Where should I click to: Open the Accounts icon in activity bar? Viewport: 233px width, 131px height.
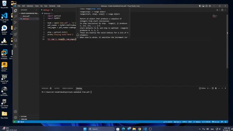click(x=15, y=112)
